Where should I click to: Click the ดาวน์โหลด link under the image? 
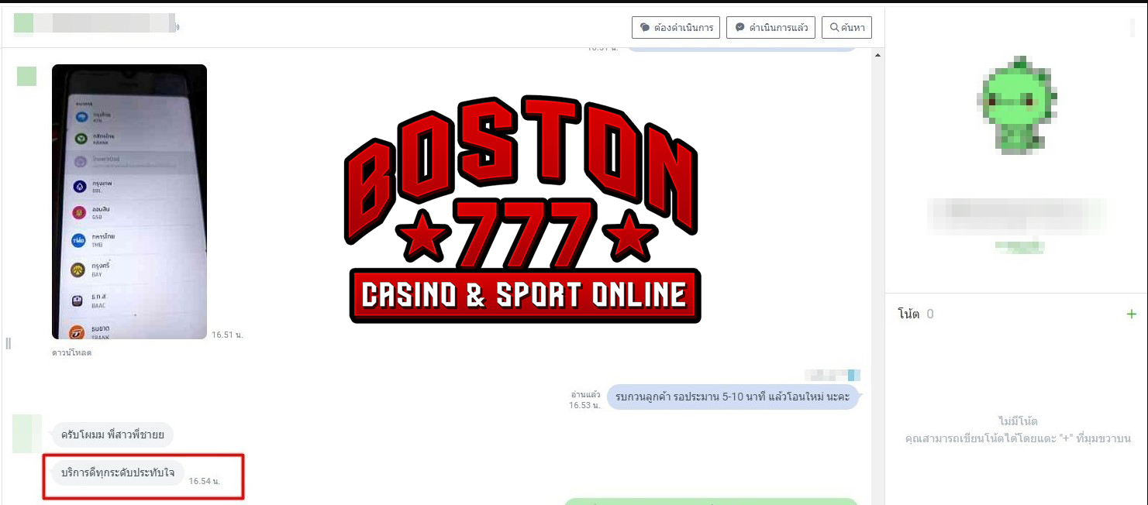(72, 352)
